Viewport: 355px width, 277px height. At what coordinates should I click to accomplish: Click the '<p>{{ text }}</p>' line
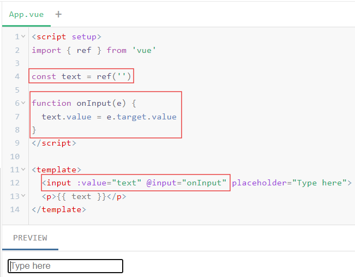click(84, 196)
